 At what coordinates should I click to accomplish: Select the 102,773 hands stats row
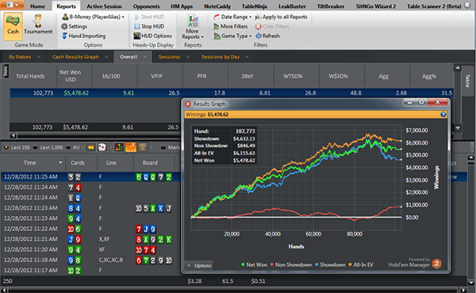[232, 93]
